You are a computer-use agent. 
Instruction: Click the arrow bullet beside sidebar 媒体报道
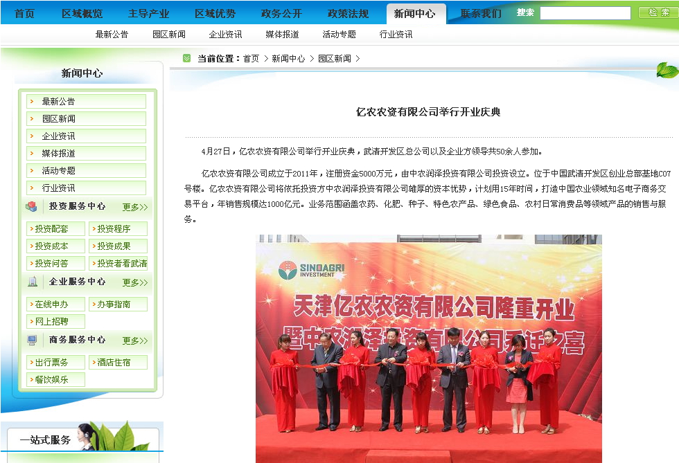tap(32, 153)
